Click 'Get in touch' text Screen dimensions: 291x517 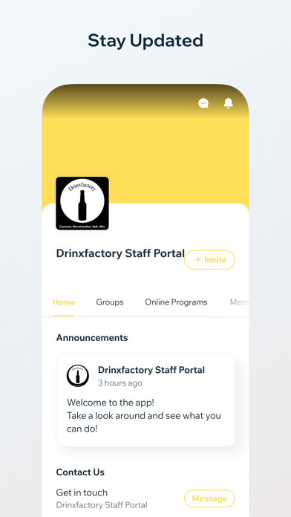tap(82, 492)
